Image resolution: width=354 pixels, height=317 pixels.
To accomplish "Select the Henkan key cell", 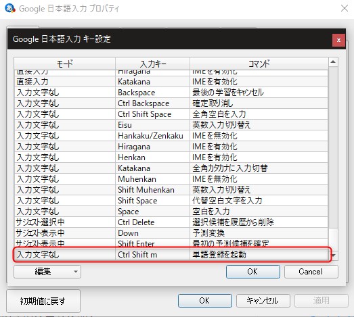I will tap(152, 157).
